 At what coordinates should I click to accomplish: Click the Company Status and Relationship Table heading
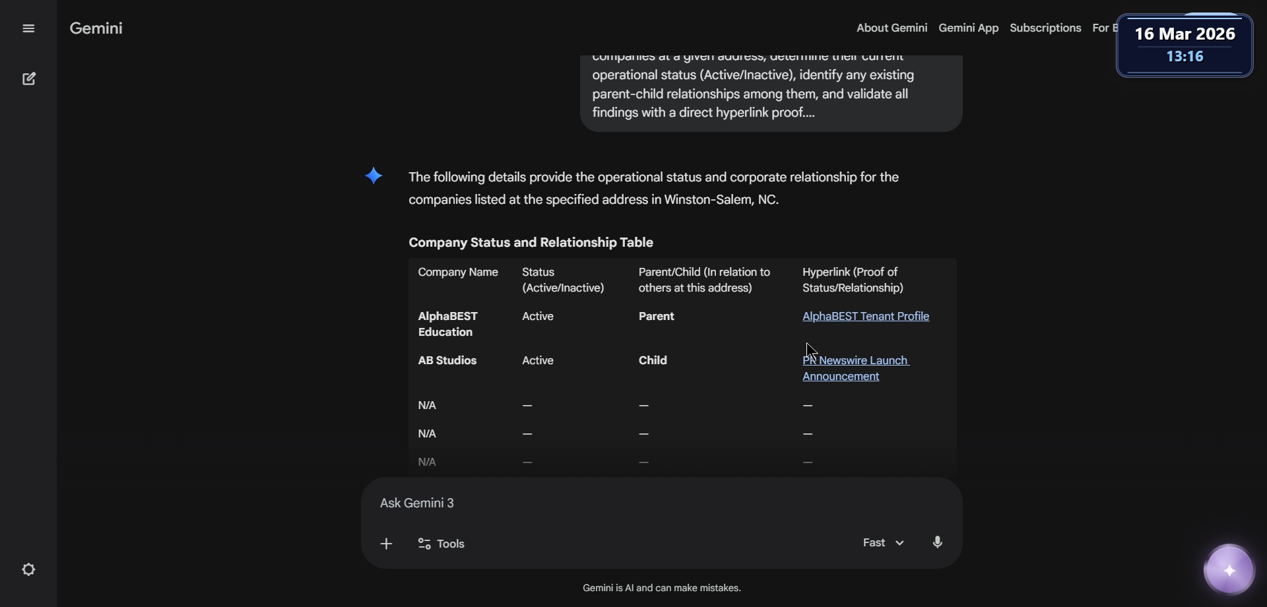coord(531,243)
